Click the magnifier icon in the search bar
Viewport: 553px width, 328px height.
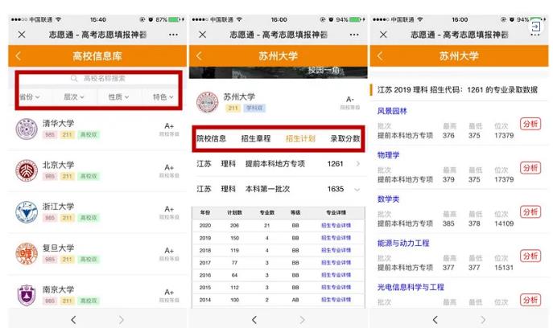click(75, 79)
